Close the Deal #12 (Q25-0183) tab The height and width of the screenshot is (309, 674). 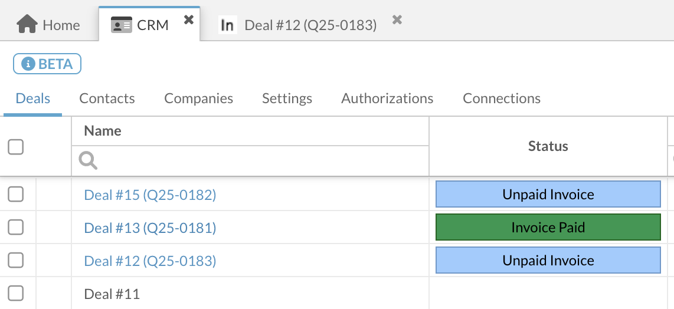397,20
